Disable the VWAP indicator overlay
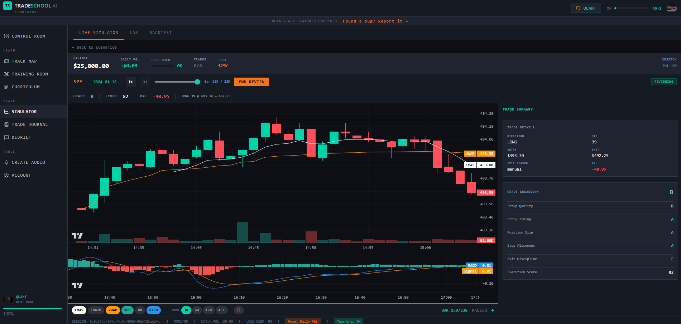Viewport: 681px width, 324px height. click(x=112, y=310)
